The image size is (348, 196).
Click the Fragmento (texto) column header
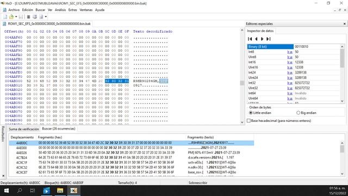[201, 137]
